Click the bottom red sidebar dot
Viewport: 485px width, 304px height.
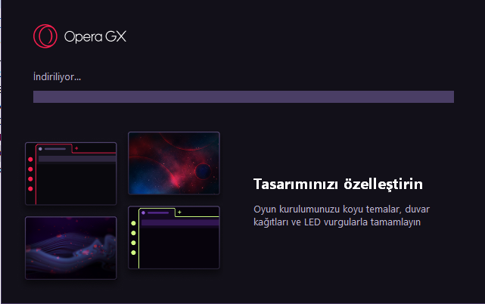tap(30, 188)
